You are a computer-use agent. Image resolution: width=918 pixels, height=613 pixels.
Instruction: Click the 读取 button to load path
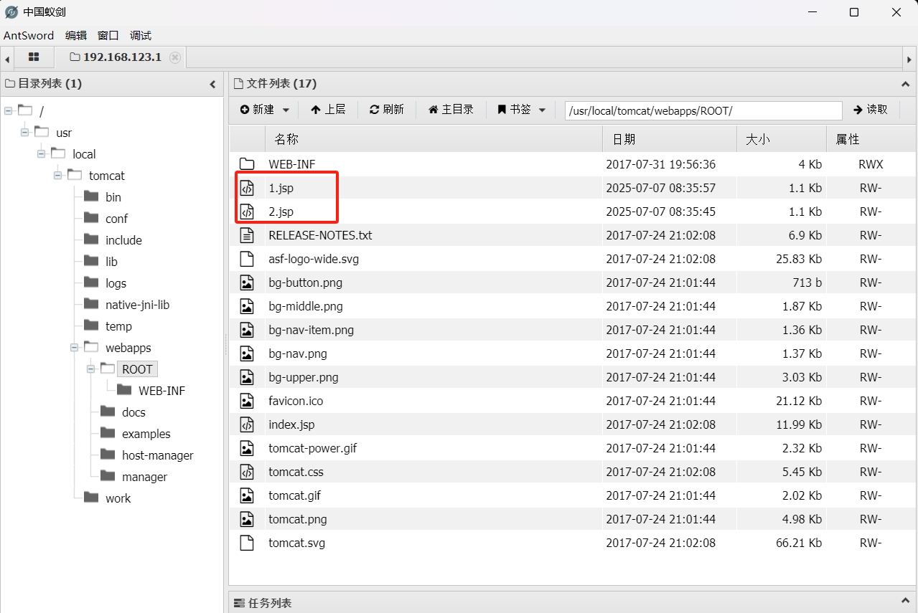coord(871,109)
